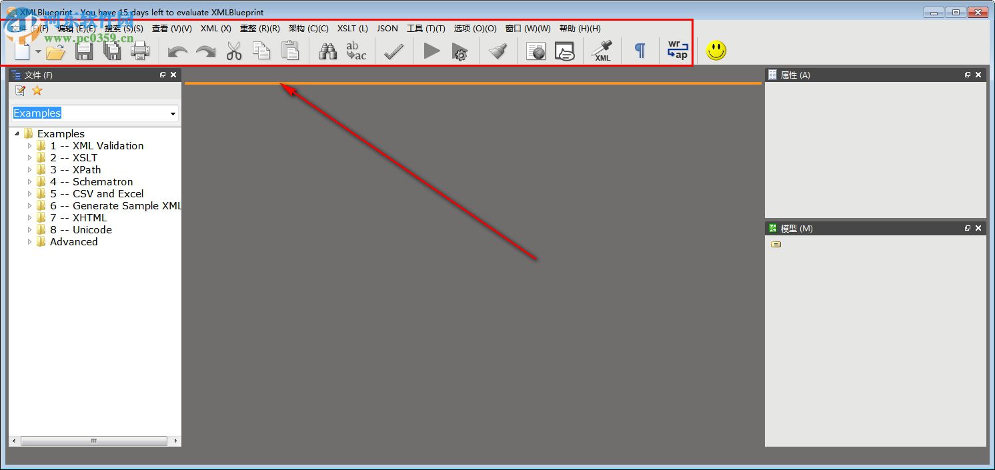
Task: Click the yellow smiley face icon
Action: click(716, 51)
